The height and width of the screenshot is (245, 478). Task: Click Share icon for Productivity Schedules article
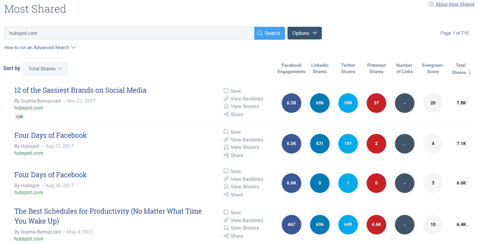[x=226, y=236]
